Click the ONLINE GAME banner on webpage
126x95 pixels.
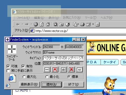106,47
